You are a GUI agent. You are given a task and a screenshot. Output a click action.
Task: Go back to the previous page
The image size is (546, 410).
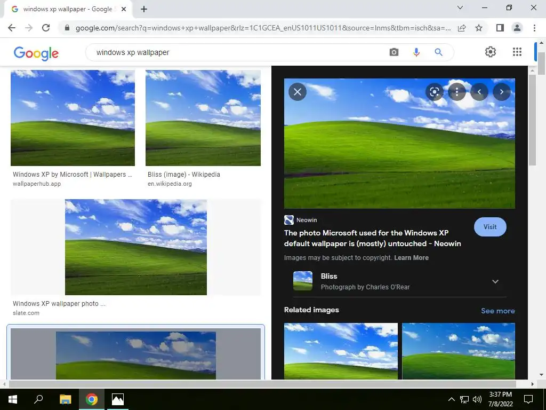12,28
